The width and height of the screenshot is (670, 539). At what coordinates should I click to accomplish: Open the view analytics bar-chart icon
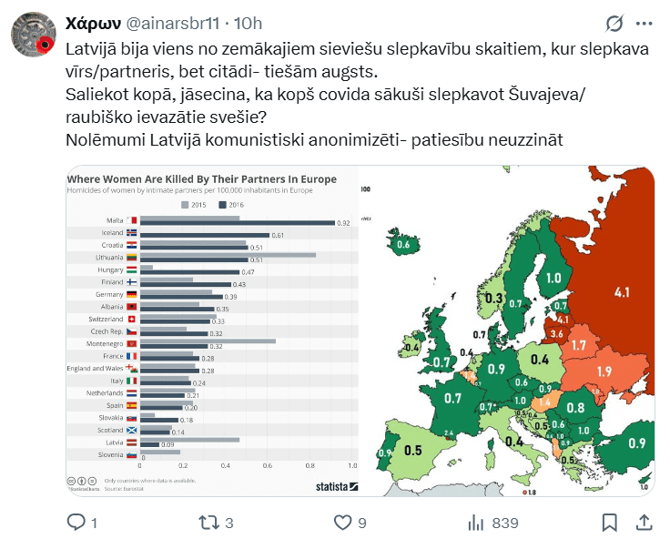tap(474, 522)
